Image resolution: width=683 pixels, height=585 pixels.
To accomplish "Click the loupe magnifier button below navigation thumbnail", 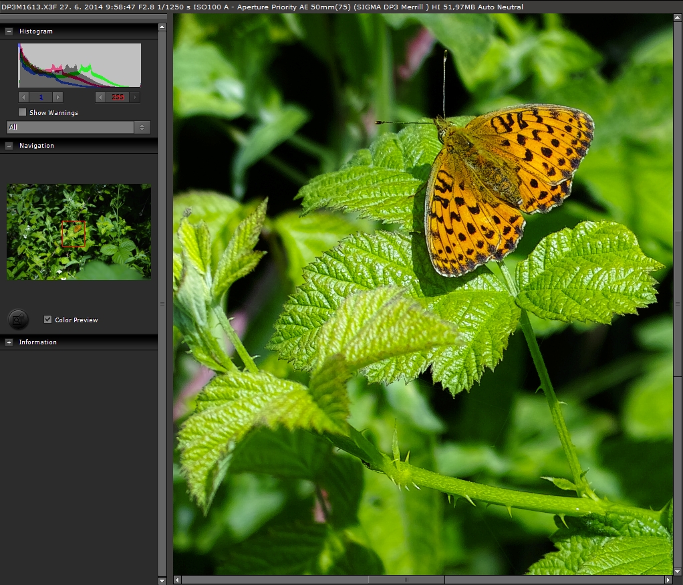I will pos(19,320).
